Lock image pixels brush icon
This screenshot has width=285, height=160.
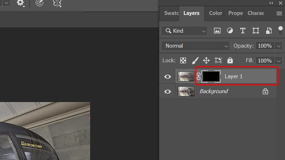click(x=195, y=60)
